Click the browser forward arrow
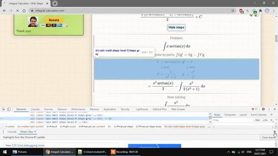This screenshot has height=156, width=278. (x=11, y=10)
